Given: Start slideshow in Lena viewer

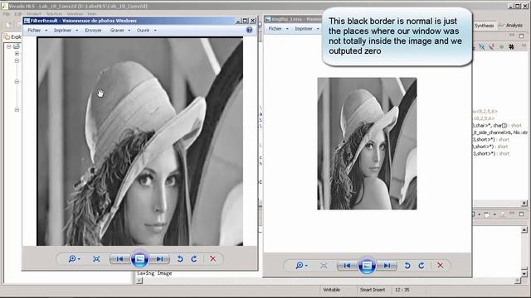Looking at the screenshot, I should (x=367, y=266).
